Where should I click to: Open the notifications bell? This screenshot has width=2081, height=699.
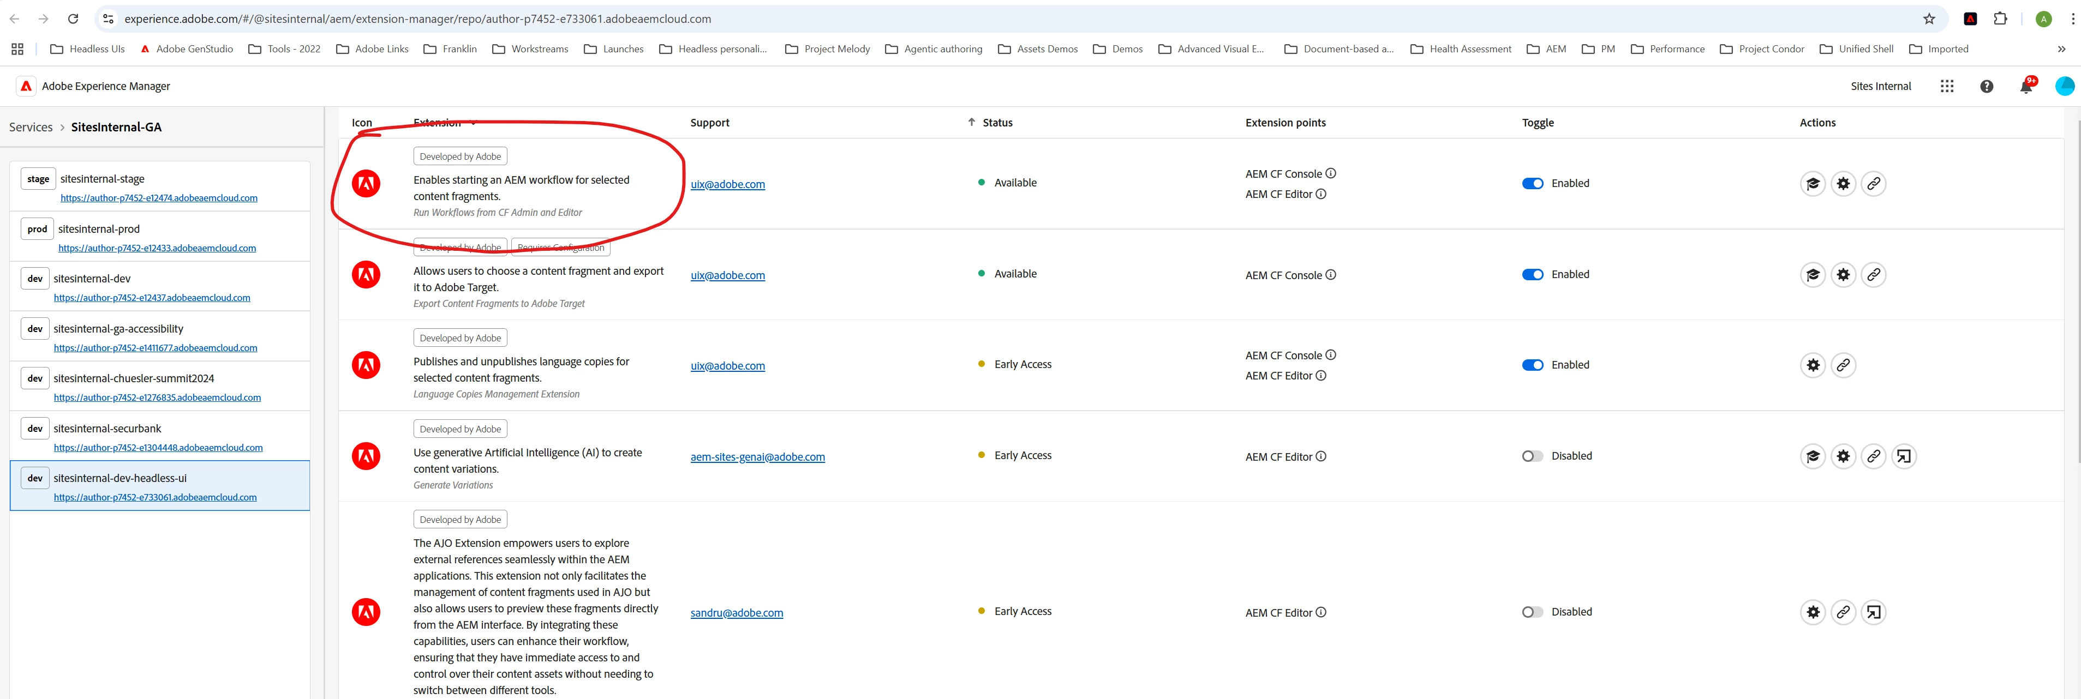(2025, 87)
